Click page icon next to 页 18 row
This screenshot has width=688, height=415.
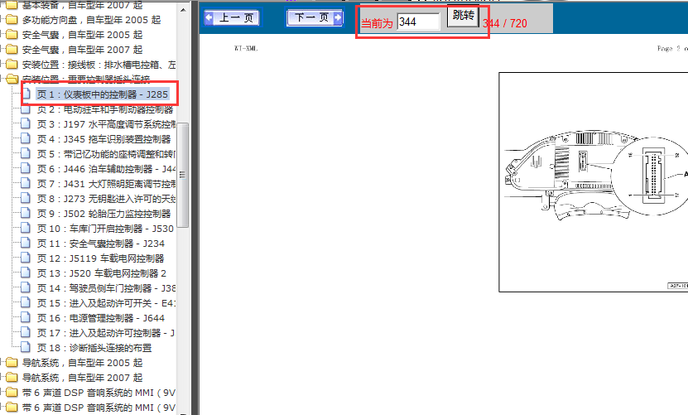pos(26,348)
